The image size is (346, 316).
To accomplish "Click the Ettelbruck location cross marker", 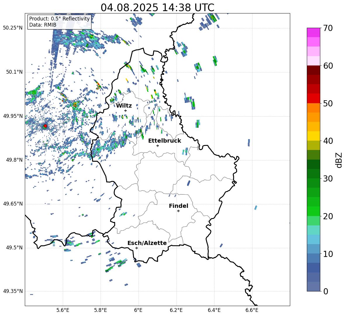I will (158, 146).
